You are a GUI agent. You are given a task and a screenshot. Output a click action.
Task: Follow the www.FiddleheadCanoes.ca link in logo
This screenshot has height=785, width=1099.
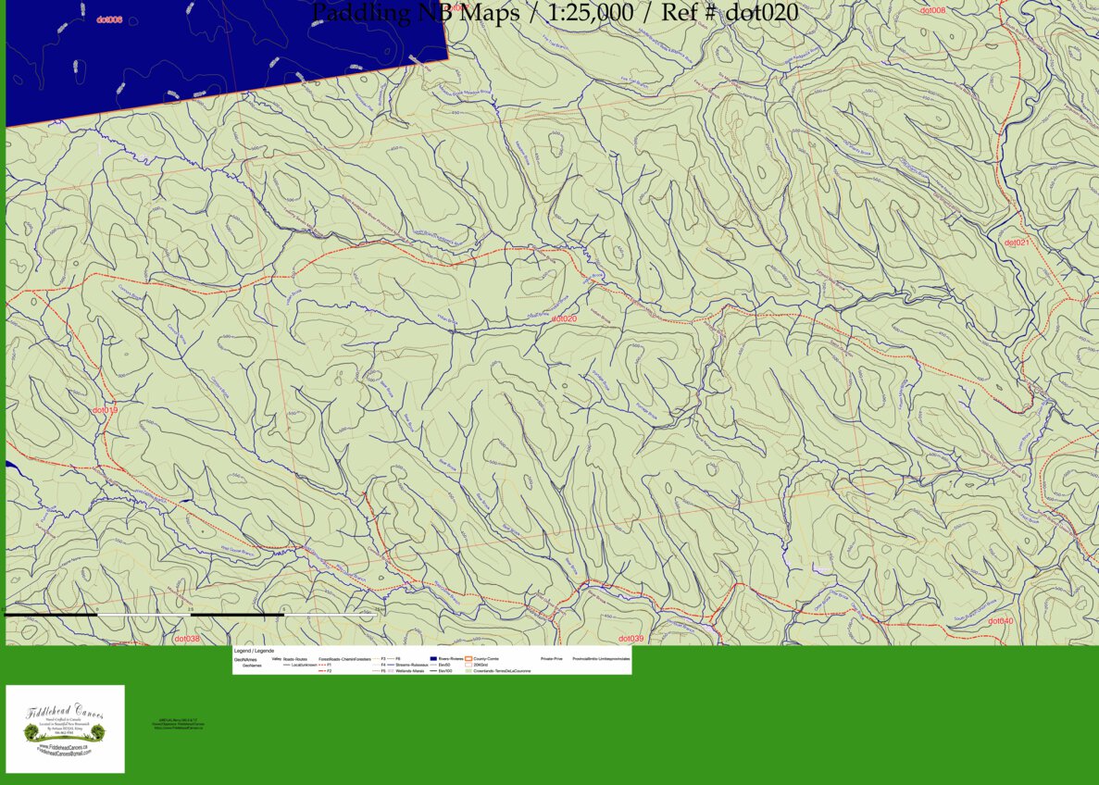(63, 747)
